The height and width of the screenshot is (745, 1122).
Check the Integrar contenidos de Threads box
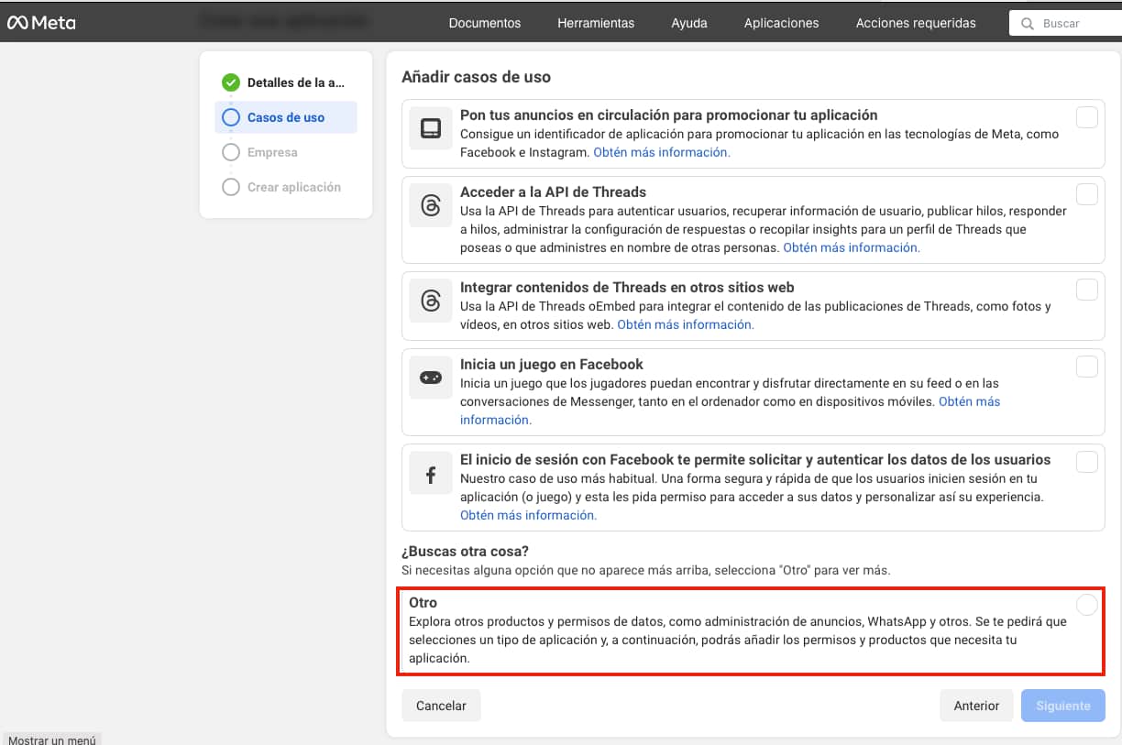1086,290
